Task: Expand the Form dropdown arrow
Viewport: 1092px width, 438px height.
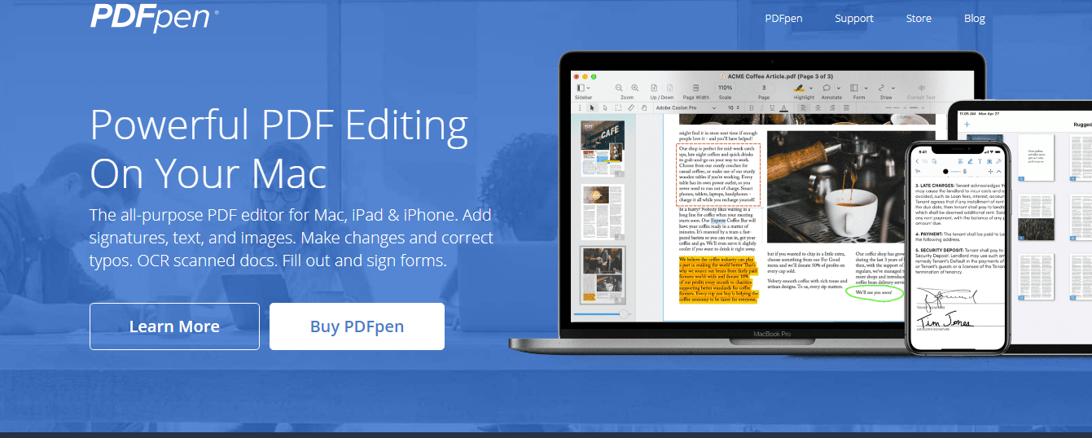Action: pyautogui.click(x=866, y=88)
